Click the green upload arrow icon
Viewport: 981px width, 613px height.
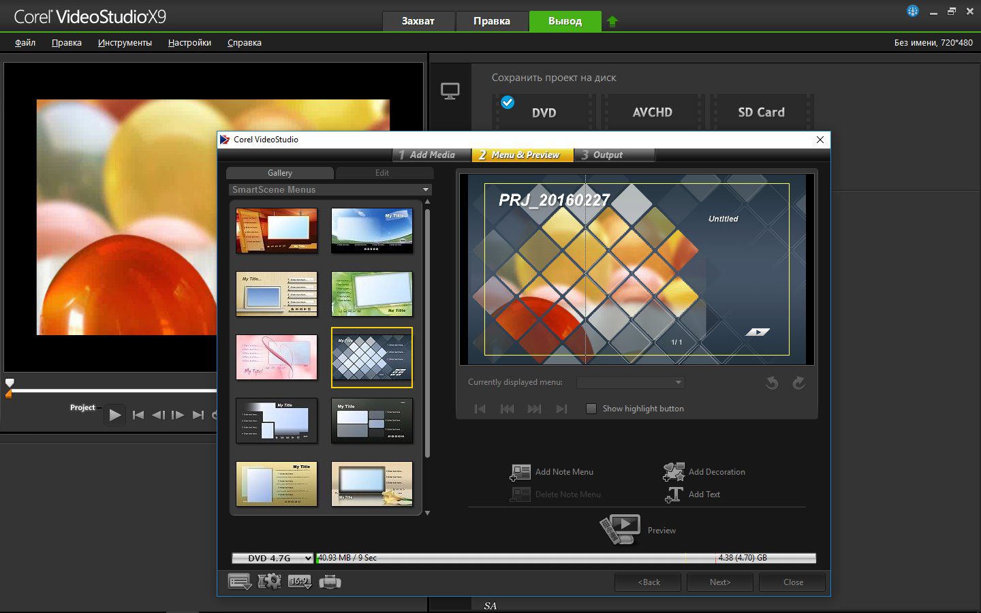(612, 21)
